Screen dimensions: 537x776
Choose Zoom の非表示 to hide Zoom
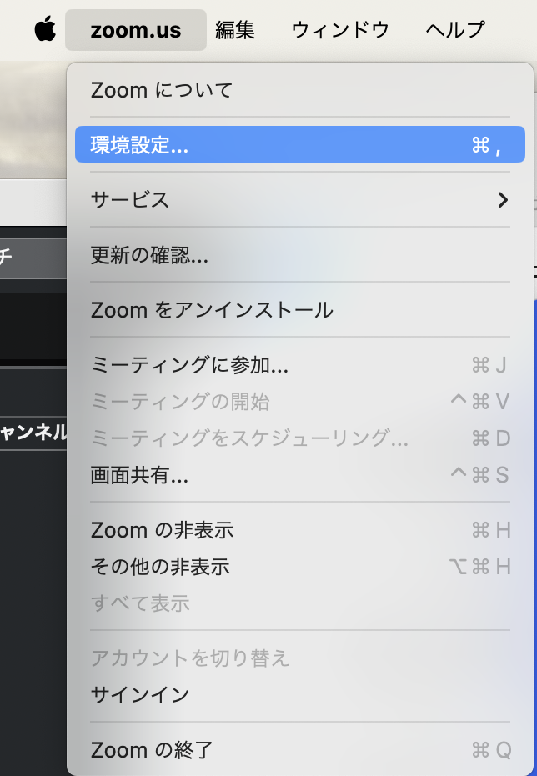(162, 530)
